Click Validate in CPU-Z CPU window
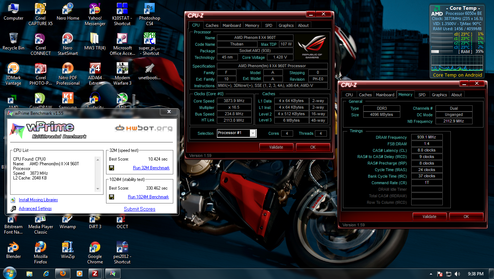This screenshot has height=279, width=494. (x=276, y=147)
